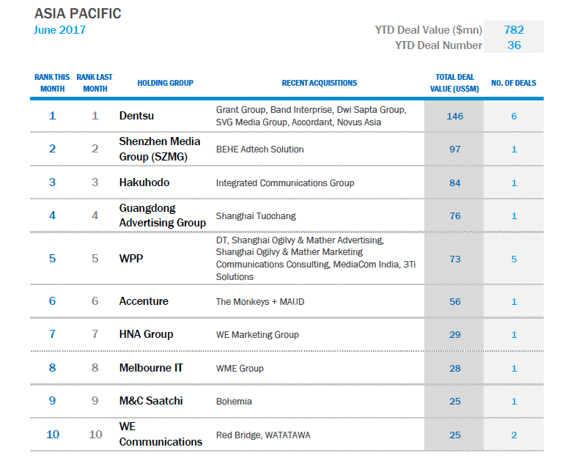Click the RANK LAST MONTH column header
Screen dimensions: 584x461
(95, 83)
